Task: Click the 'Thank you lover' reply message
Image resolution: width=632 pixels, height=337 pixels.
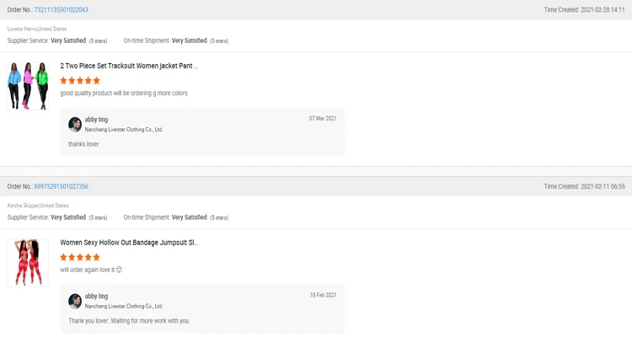Action: (x=129, y=321)
